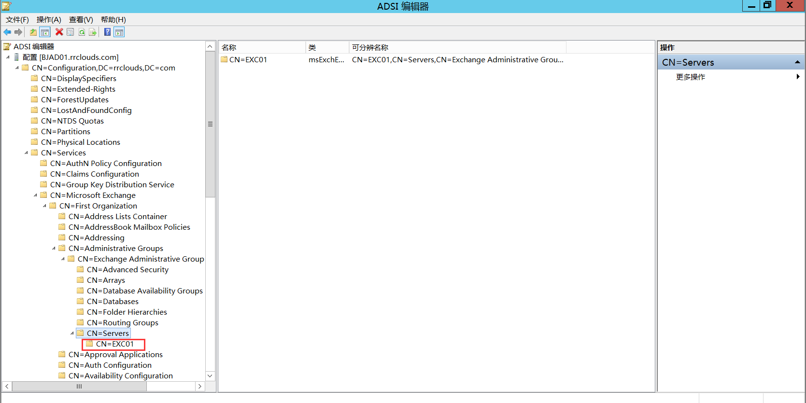The image size is (806, 403).
Task: Select CN=Group Key Distribution Service item
Action: (x=112, y=184)
